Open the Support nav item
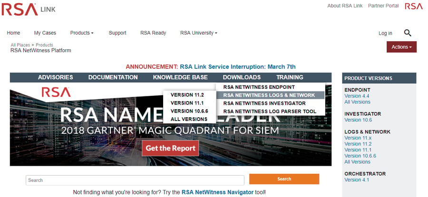428x197 pixels. tap(117, 33)
